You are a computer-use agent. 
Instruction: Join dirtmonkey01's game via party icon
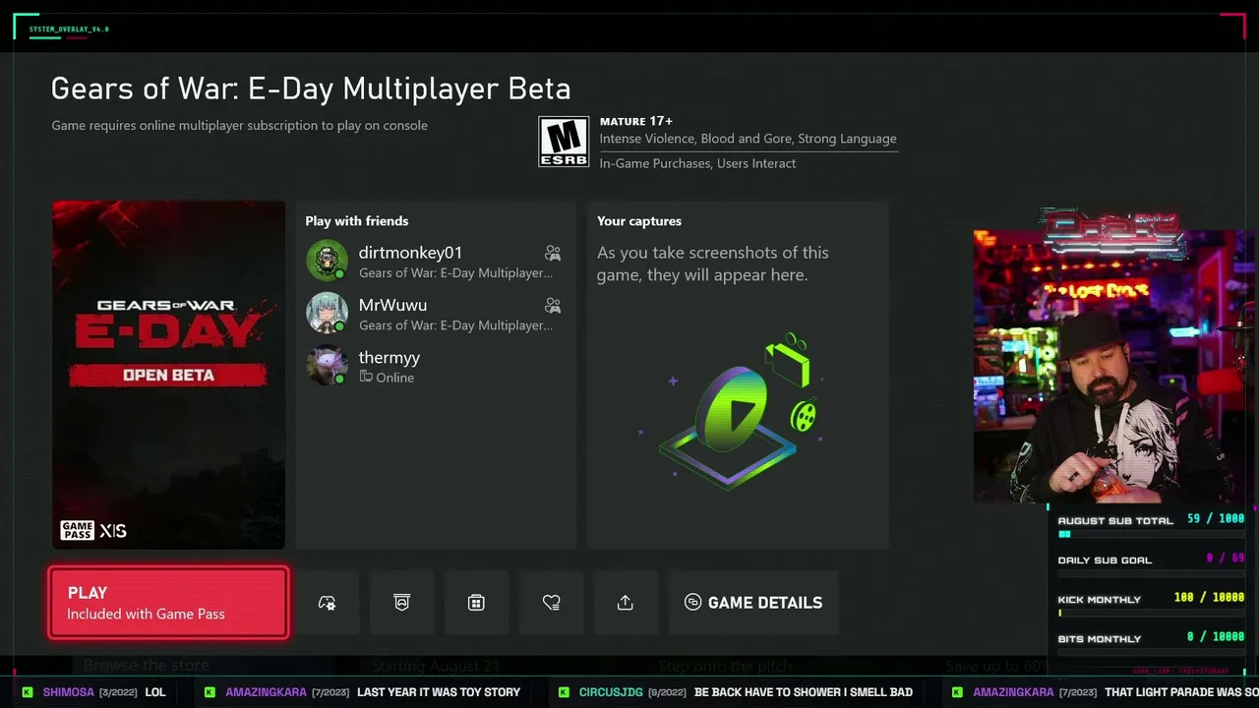click(x=553, y=254)
